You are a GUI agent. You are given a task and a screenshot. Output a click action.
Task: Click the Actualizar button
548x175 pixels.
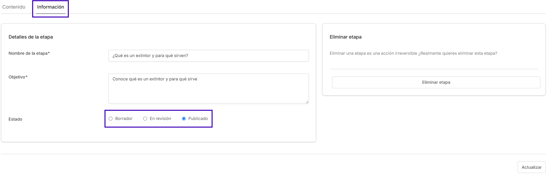coord(531,167)
